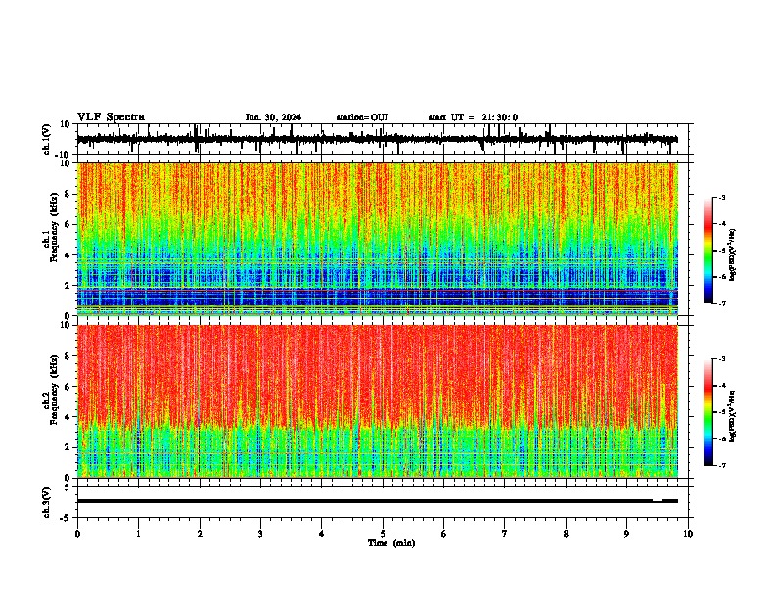Click ch.1 spectrogram frequency tick "4"
This screenshot has width=775, height=599.
[68, 255]
